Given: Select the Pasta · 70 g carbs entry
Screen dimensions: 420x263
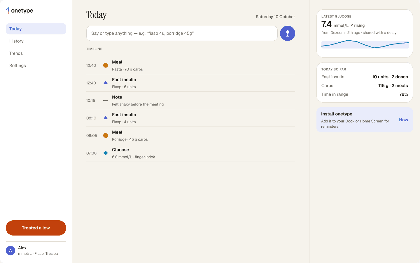Looking at the screenshot, I should (191, 65).
